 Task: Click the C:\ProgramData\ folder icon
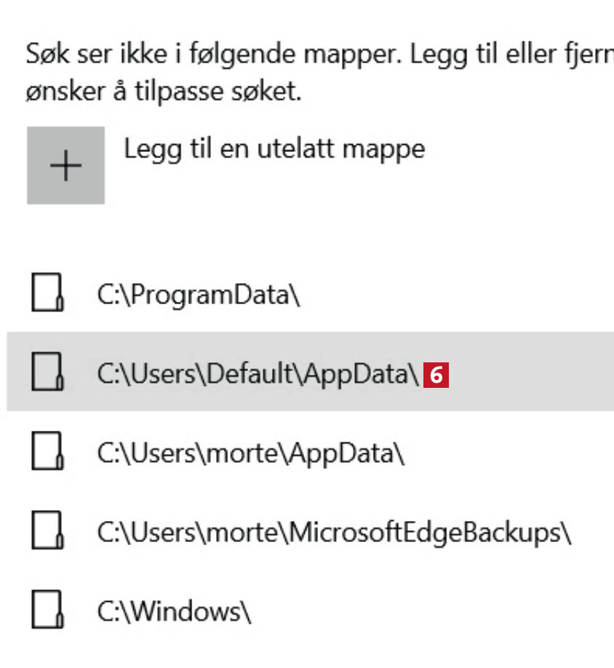point(47,294)
